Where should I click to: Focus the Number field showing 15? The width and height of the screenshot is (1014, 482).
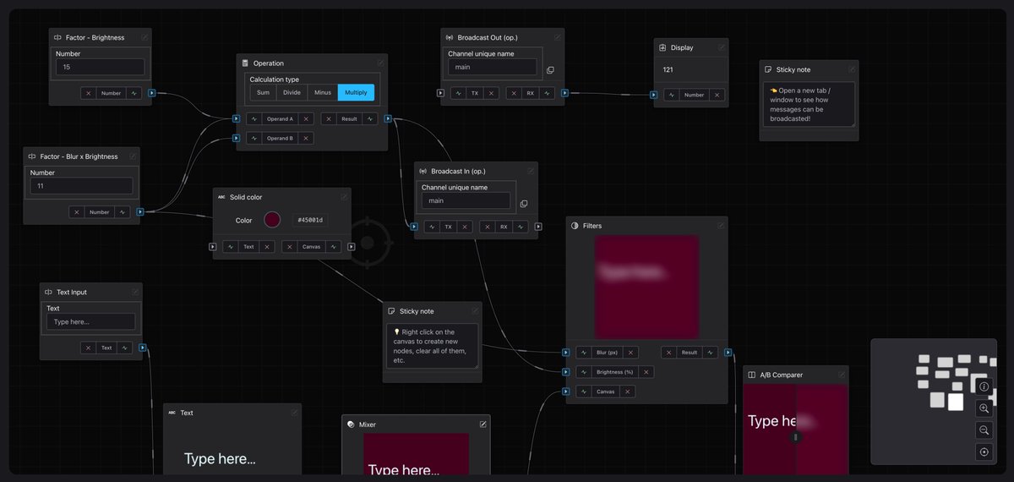[x=101, y=67]
